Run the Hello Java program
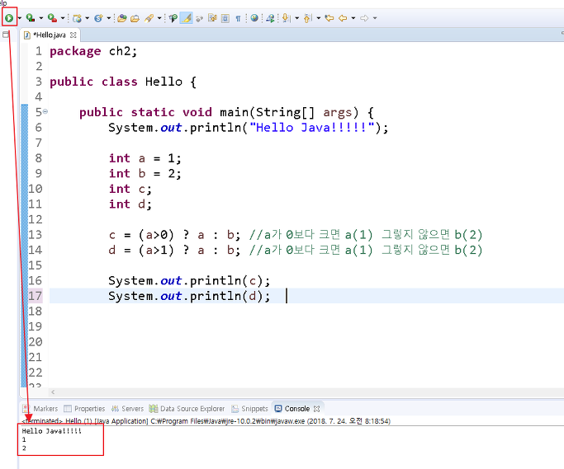This screenshot has height=469, width=564. point(9,17)
